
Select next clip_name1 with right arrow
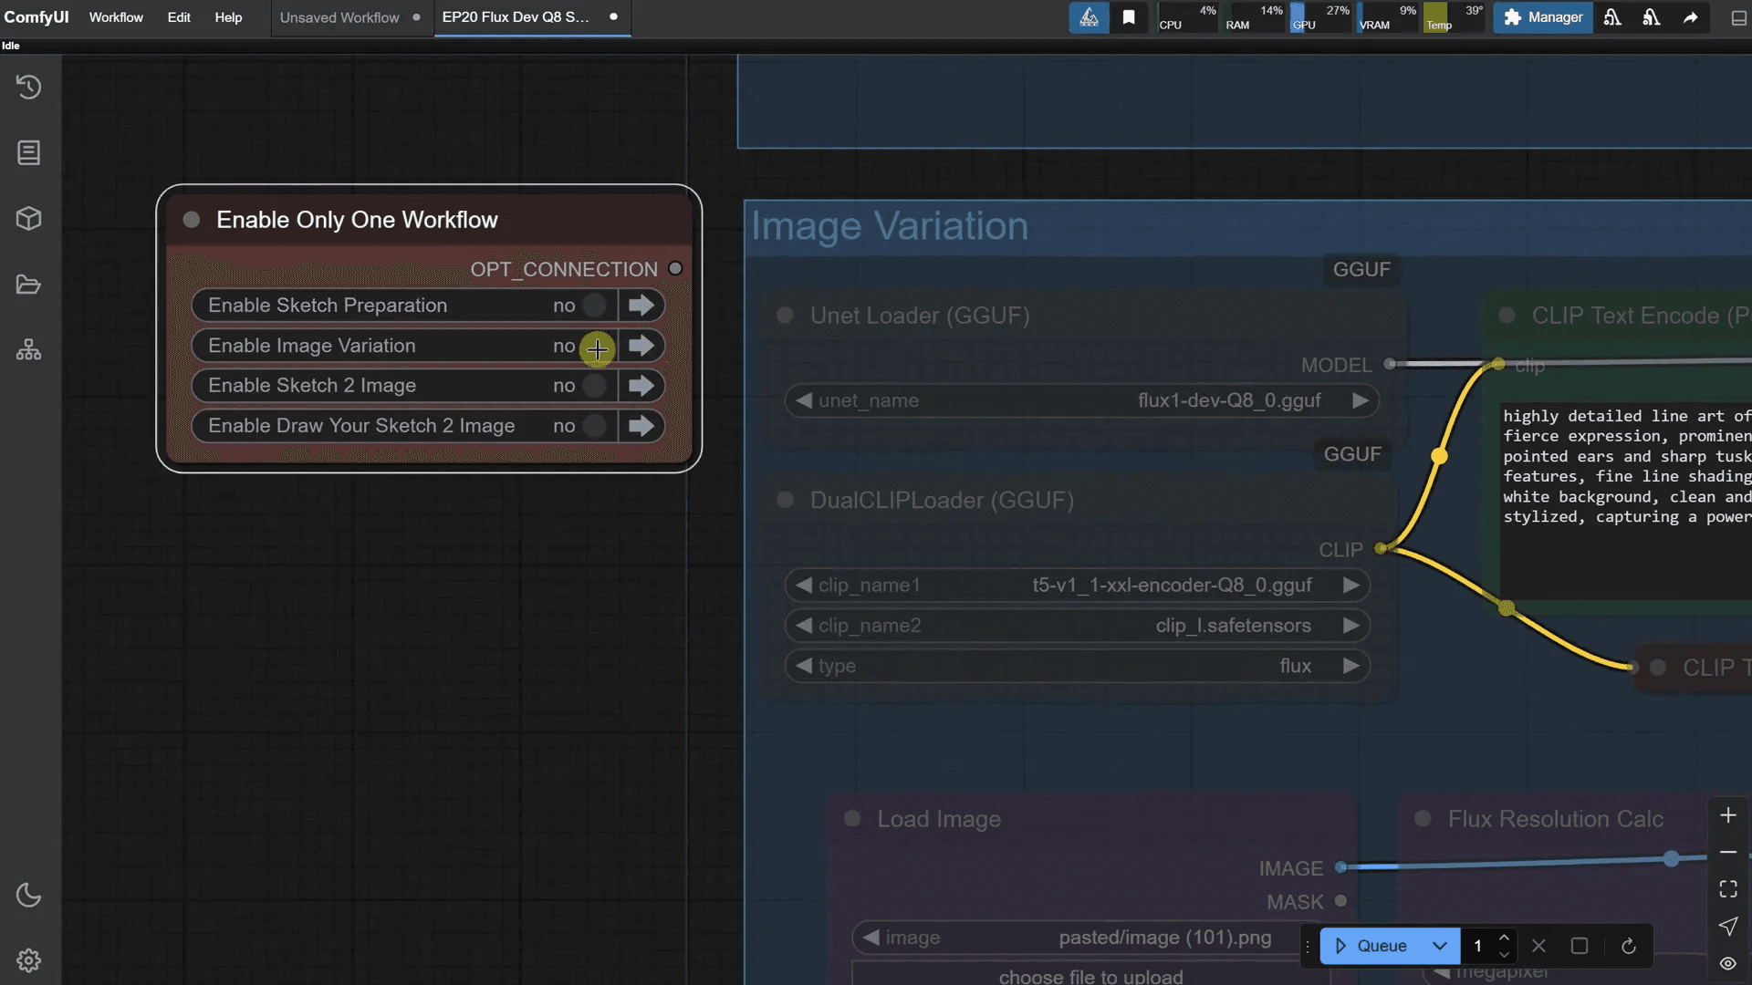(x=1350, y=586)
